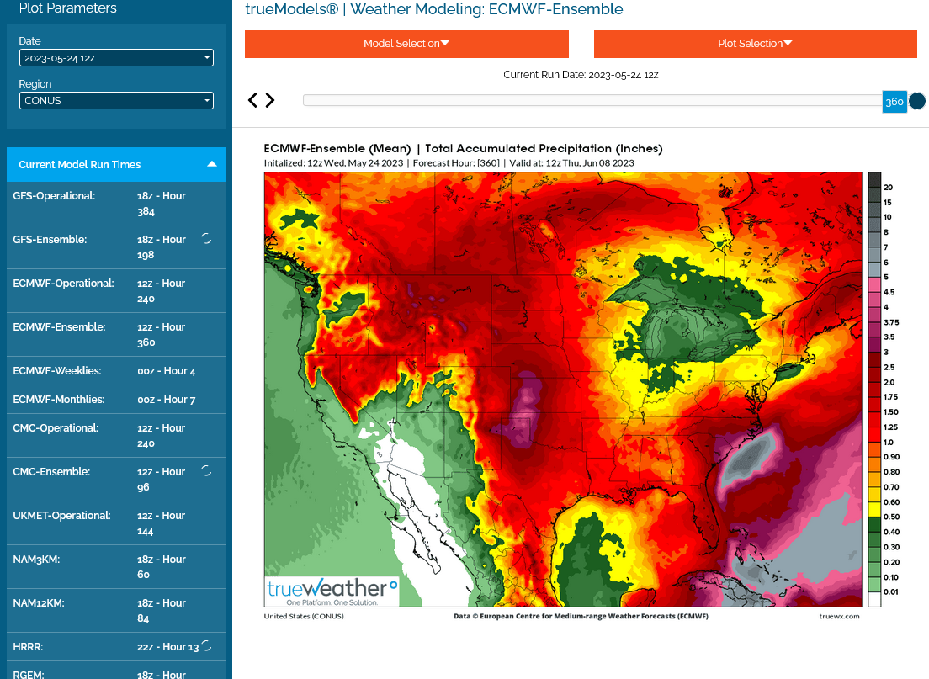The height and width of the screenshot is (679, 929).
Task: Select ECMWF-Weeklies model run row
Action: [116, 371]
